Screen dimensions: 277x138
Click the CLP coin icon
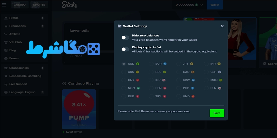point(220,72)
